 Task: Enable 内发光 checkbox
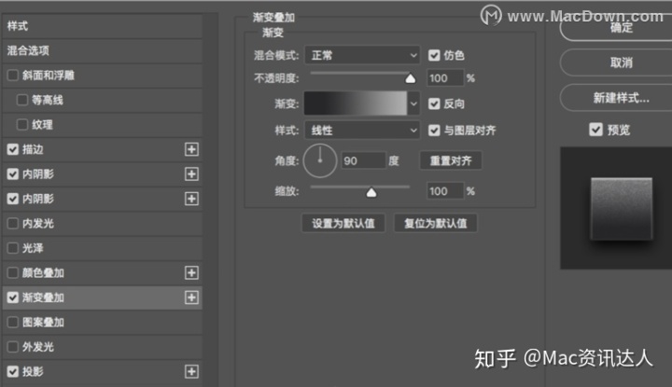click(x=13, y=224)
